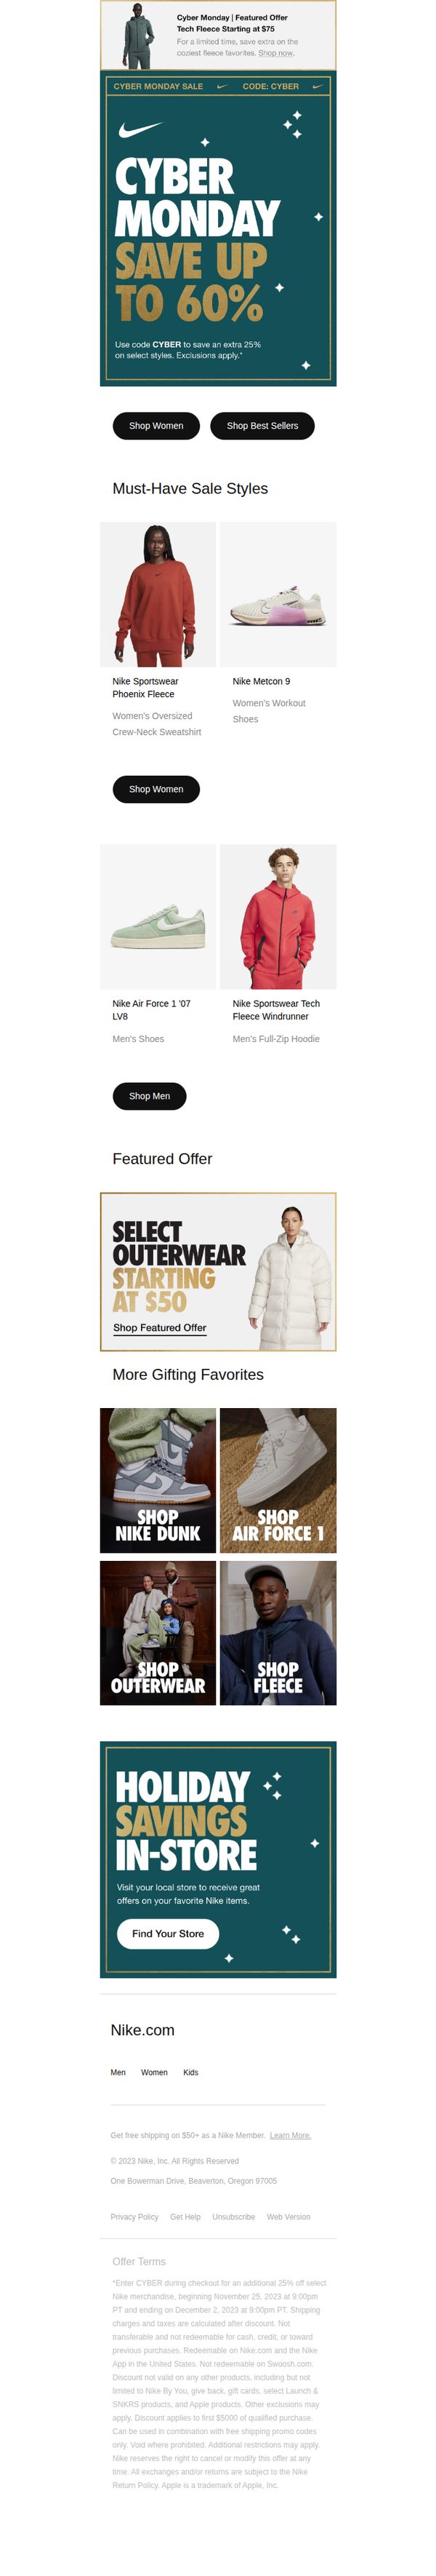This screenshot has height=2576, width=436.
Task: Follow the Shop Featured Offer link
Action: click(160, 1328)
